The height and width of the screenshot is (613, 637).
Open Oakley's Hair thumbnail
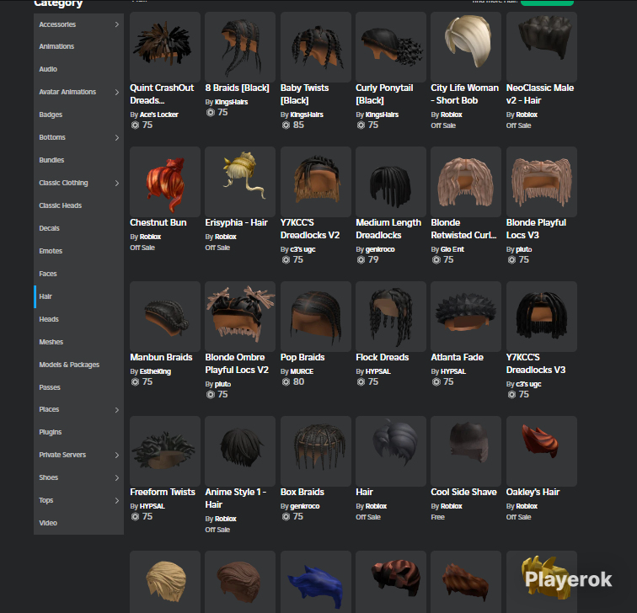(x=542, y=451)
